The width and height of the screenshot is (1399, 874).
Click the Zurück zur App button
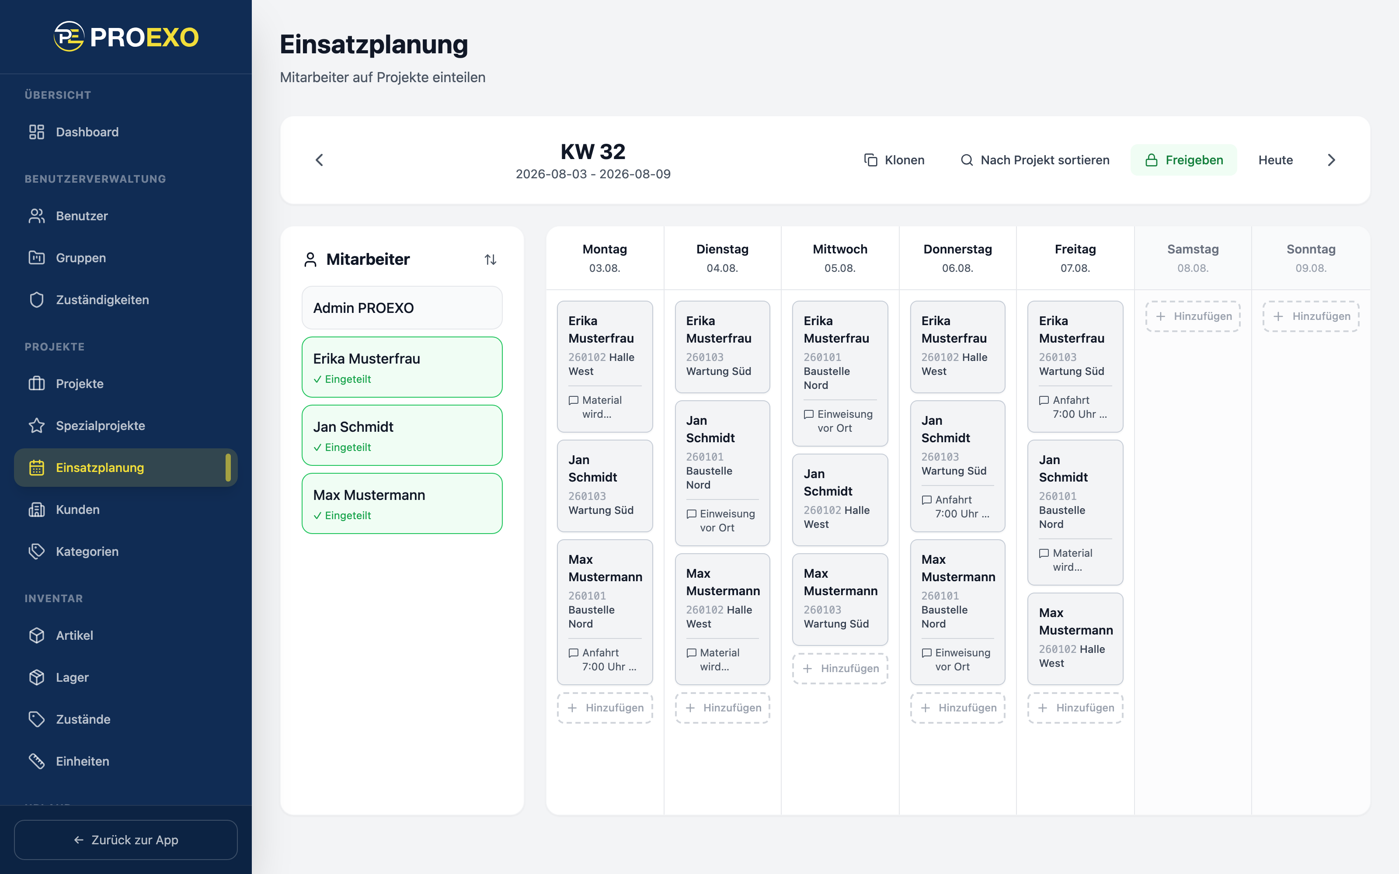125,840
